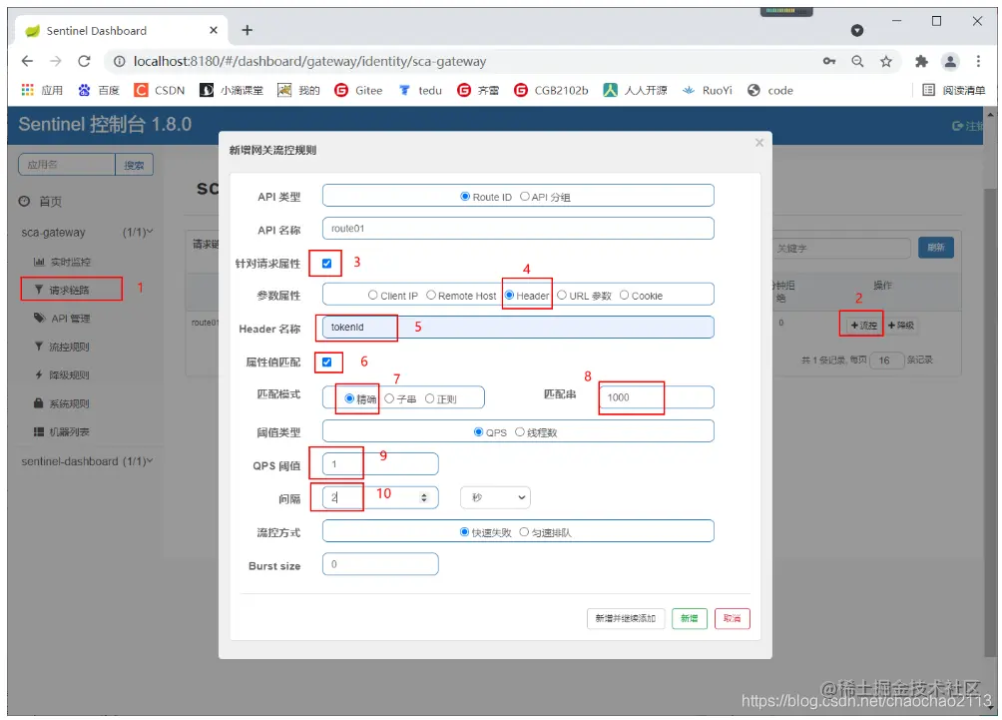1002x720 pixels.
Task: Open the 齐雷 bookmark
Action: point(478,90)
